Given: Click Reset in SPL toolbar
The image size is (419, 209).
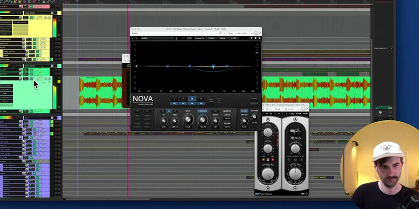Looking at the screenshot, I should pos(305,114).
